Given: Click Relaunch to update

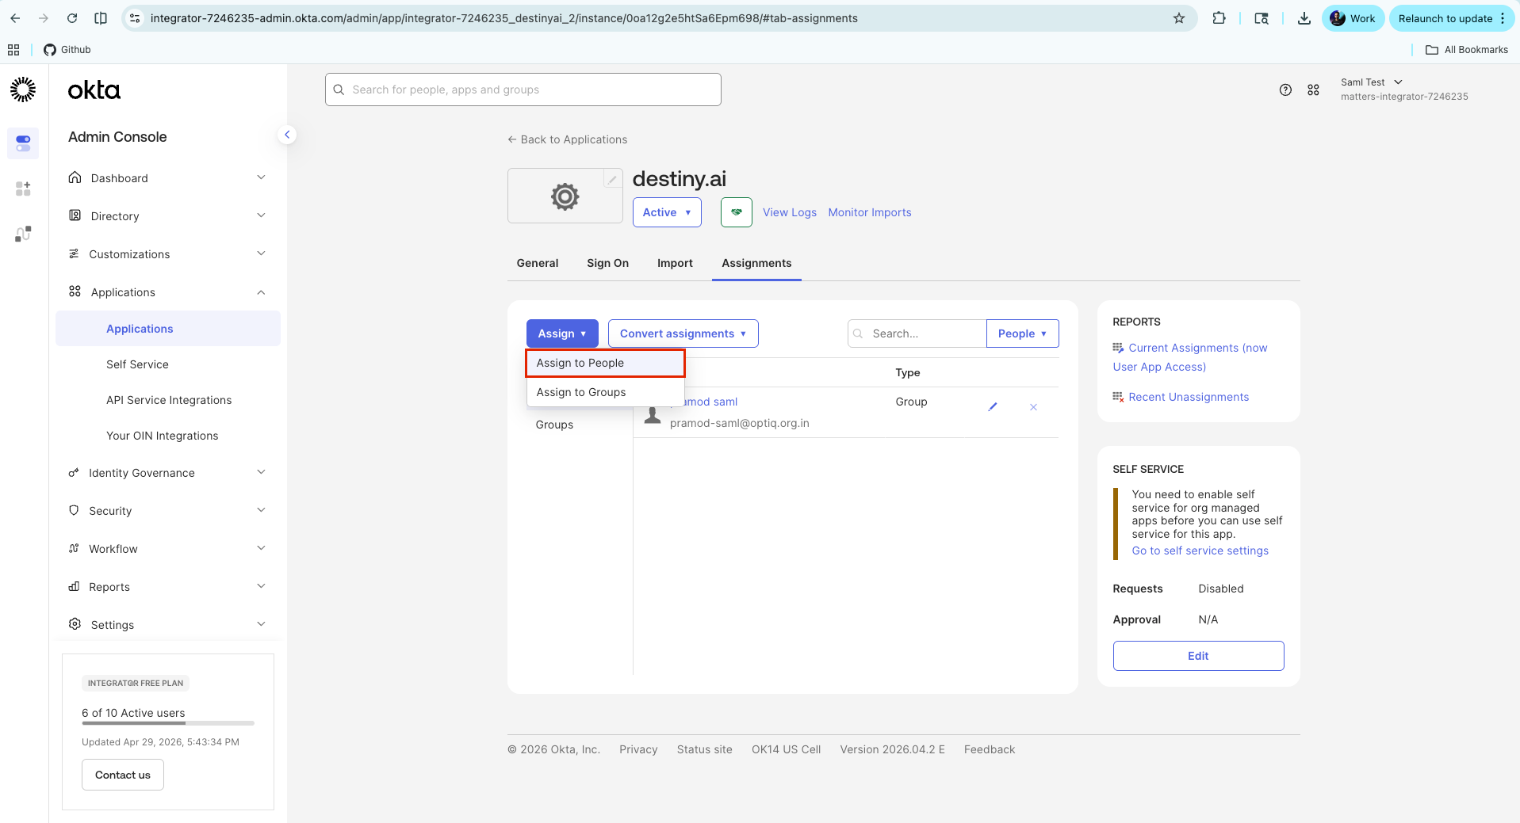Looking at the screenshot, I should click(x=1445, y=18).
